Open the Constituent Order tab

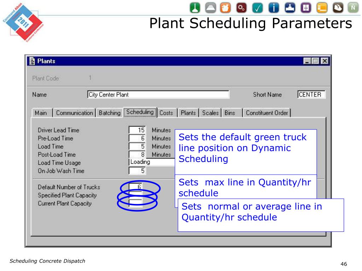pyautogui.click(x=267, y=113)
